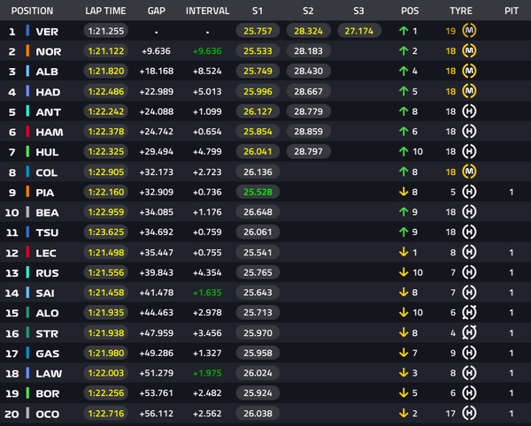Click OCO's hard tyre icon

click(469, 413)
